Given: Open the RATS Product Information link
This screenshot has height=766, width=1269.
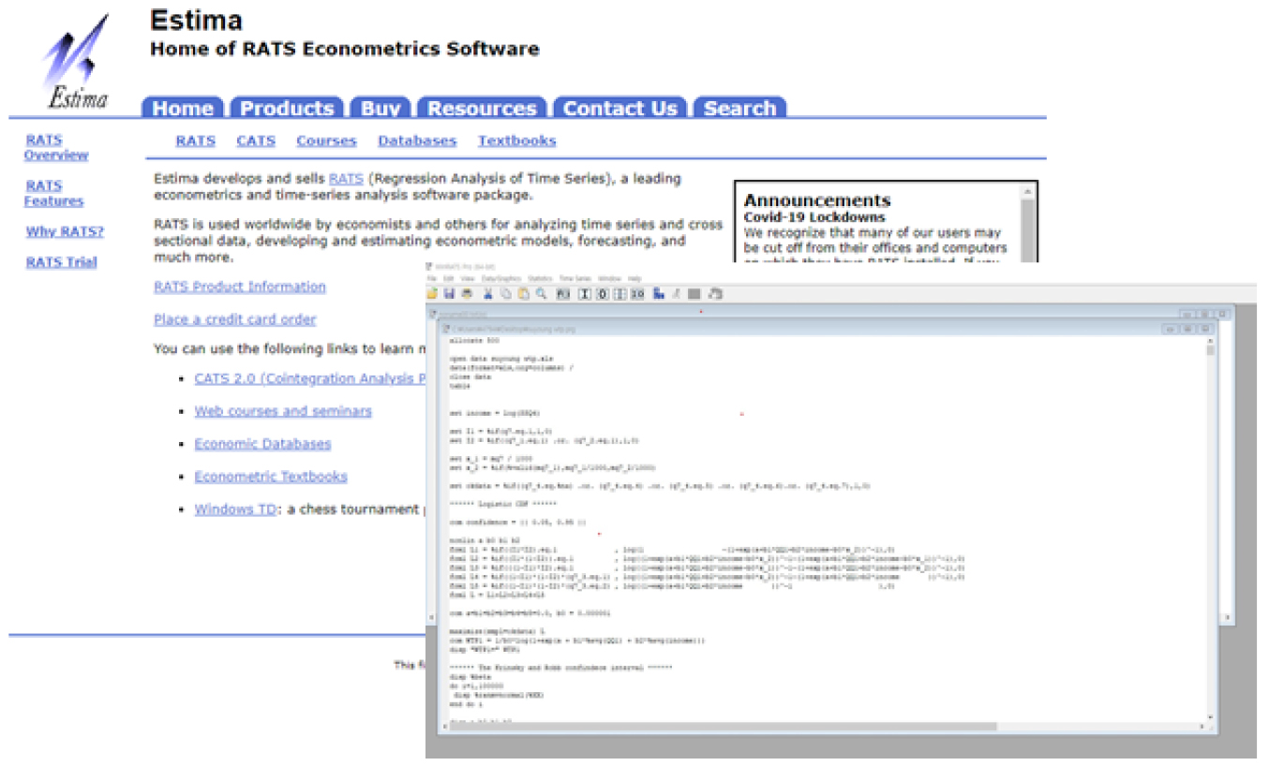Looking at the screenshot, I should pos(240,287).
